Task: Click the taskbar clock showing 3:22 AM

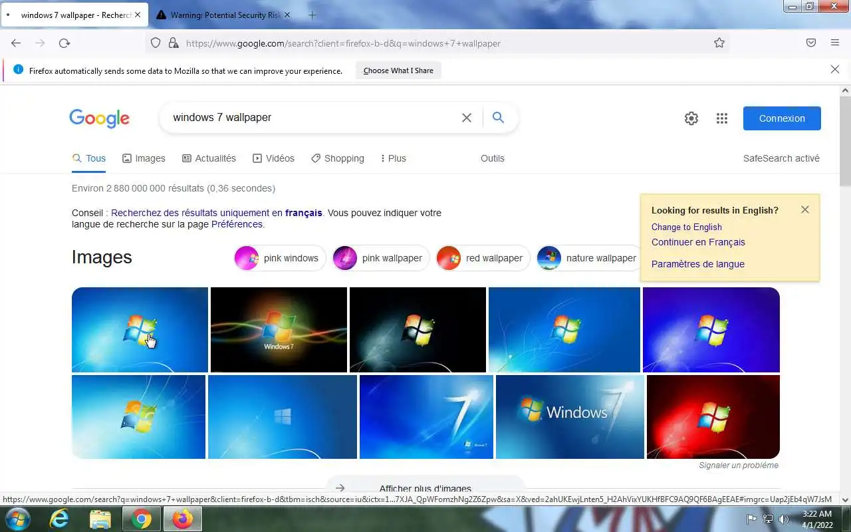Action: [817, 519]
